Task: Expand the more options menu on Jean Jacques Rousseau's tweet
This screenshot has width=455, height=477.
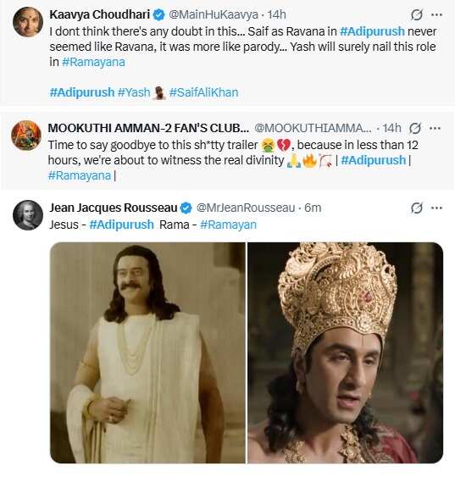Action: coord(436,208)
